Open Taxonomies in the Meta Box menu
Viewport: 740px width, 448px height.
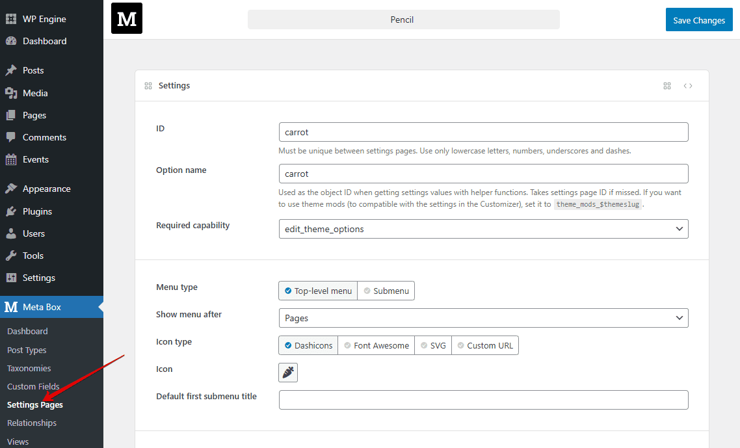point(28,367)
